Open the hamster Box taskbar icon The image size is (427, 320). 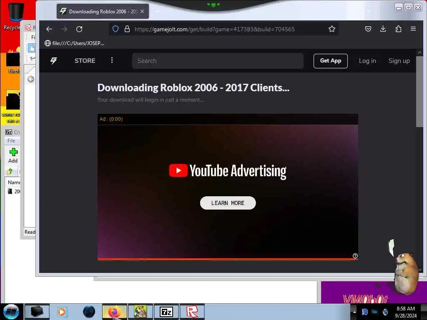click(x=141, y=312)
